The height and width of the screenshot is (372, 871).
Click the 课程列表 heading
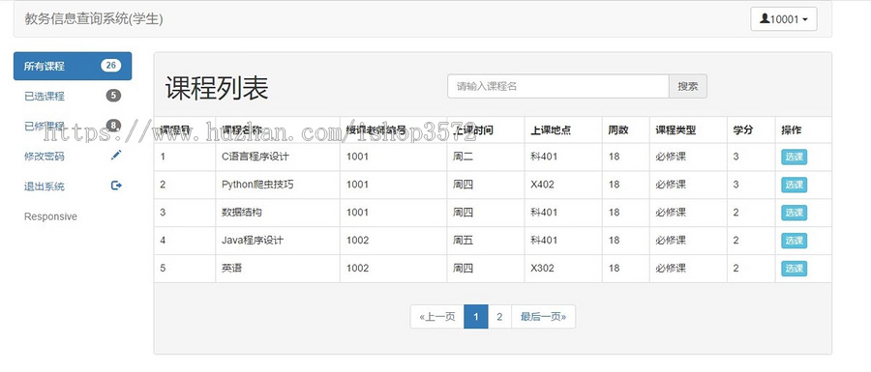coord(217,88)
